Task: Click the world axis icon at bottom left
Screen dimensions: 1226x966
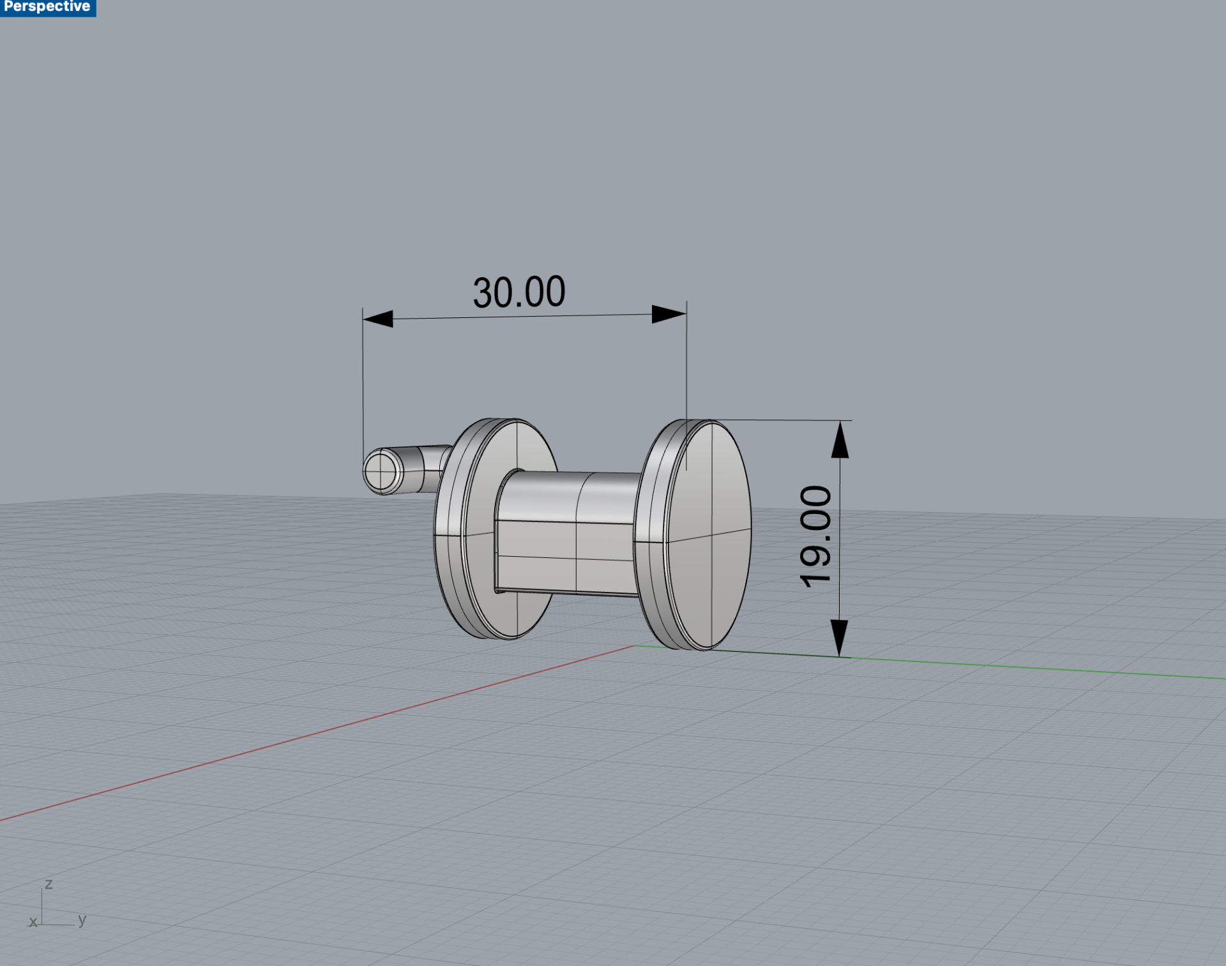Action: coord(57,904)
